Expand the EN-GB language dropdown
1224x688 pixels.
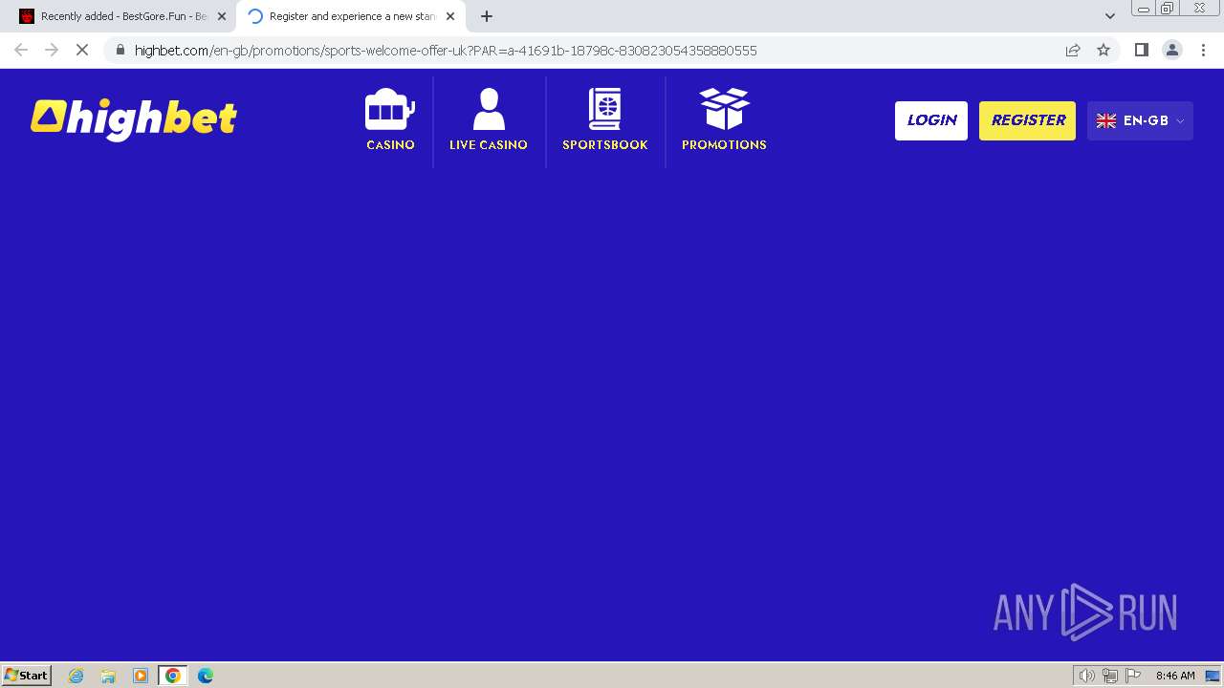pos(1140,120)
